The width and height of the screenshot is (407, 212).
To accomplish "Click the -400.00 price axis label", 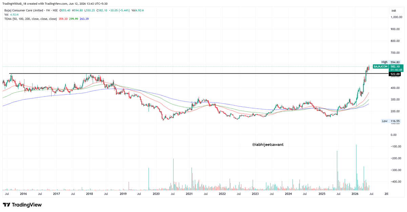I will click(x=395, y=182).
